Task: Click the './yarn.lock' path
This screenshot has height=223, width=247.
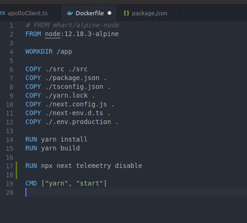Action: pyautogui.click(x=66, y=95)
